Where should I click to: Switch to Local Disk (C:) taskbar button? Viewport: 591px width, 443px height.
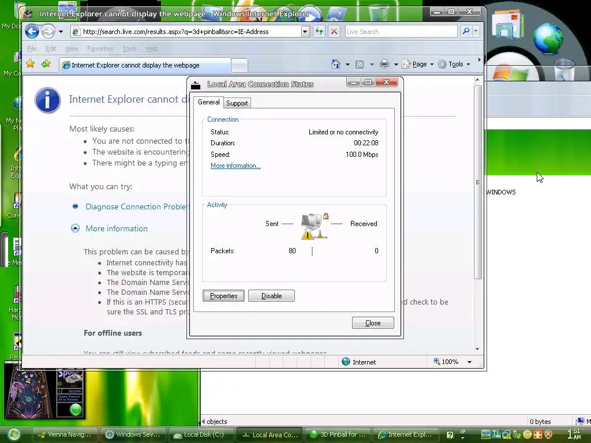[x=200, y=434]
